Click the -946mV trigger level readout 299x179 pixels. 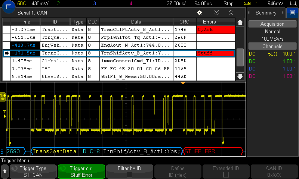click(x=275, y=3)
